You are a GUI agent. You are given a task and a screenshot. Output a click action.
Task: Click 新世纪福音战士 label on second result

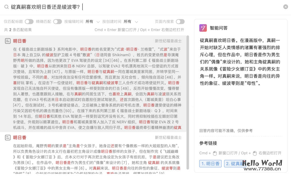coord(168,138)
